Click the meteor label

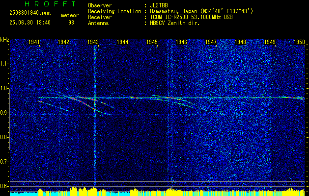click(70, 15)
